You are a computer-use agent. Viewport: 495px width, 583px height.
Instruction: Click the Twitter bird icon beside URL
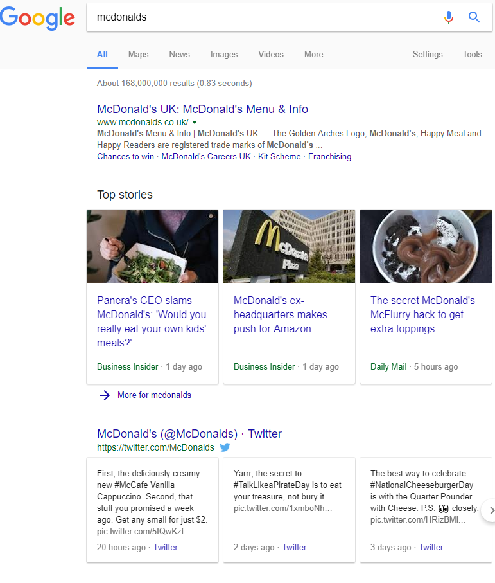225,447
